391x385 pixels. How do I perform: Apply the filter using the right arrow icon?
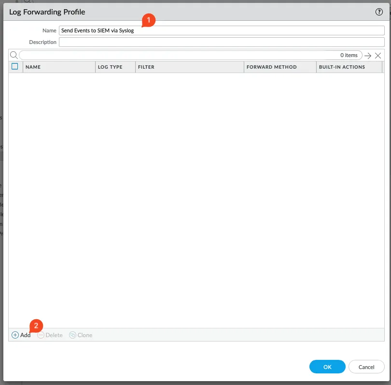[368, 56]
